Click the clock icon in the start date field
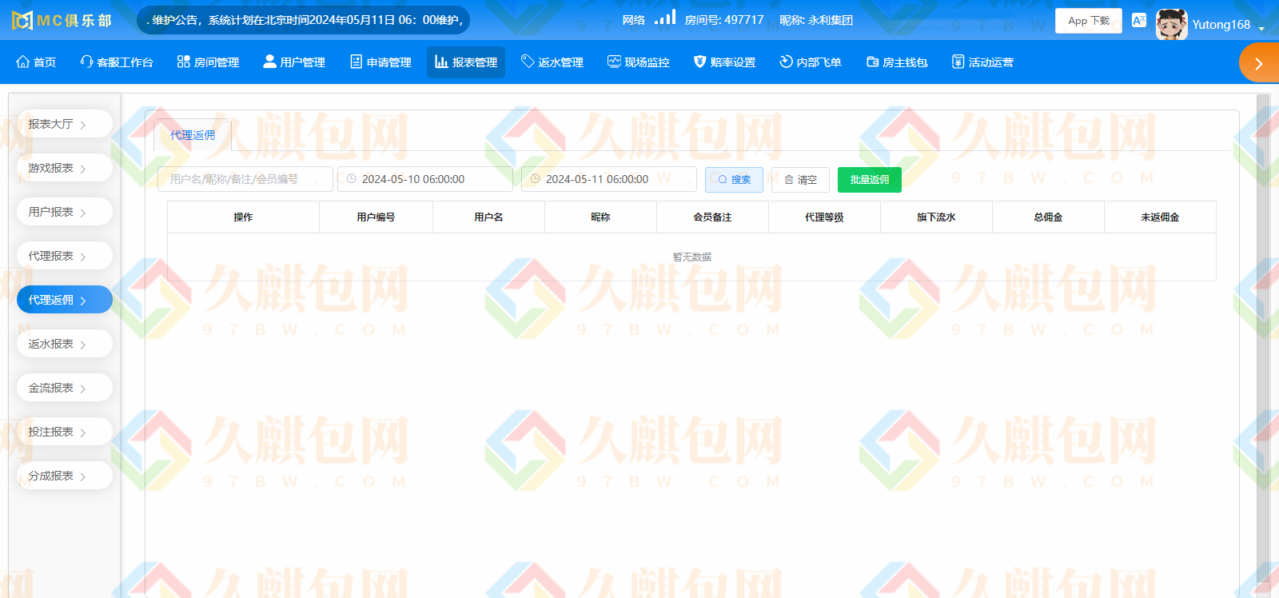The height and width of the screenshot is (598, 1279). (351, 179)
